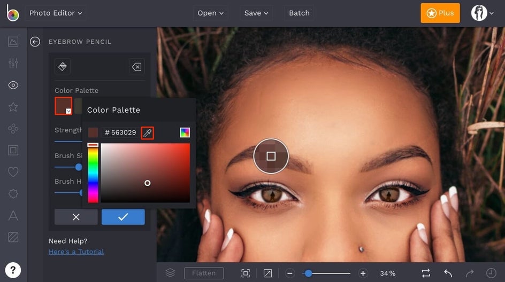Open the Open menu
The height and width of the screenshot is (282, 505).
[210, 13]
